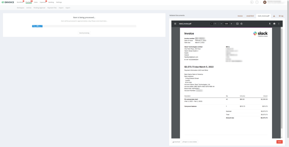Zoom in the PDF with plus icon
Viewport: 289px width, 147px height.
(231, 24)
